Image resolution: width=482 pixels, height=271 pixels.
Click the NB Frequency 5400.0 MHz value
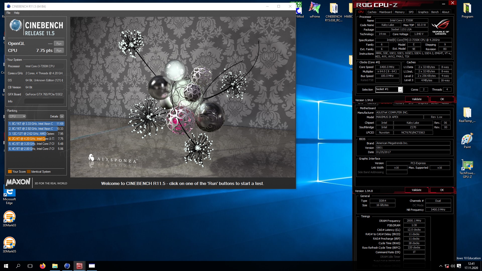(438, 210)
